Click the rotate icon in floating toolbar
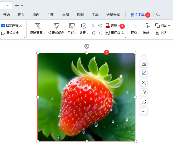The height and width of the screenshot is (153, 173). point(144,92)
